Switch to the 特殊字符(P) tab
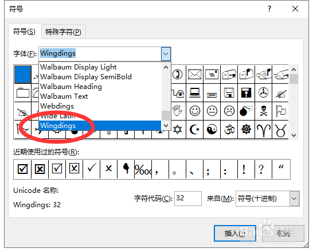Image resolution: width=313 pixels, height=252 pixels. tap(63, 32)
